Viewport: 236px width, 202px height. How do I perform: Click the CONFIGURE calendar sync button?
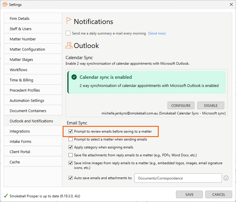pyautogui.click(x=181, y=105)
